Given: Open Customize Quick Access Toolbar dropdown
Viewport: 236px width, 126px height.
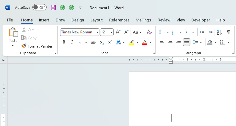Looking at the screenshot, I should 80,8.
